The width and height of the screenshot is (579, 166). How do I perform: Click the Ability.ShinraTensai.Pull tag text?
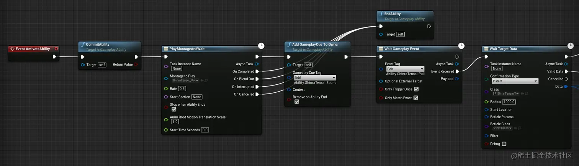[x=406, y=74]
